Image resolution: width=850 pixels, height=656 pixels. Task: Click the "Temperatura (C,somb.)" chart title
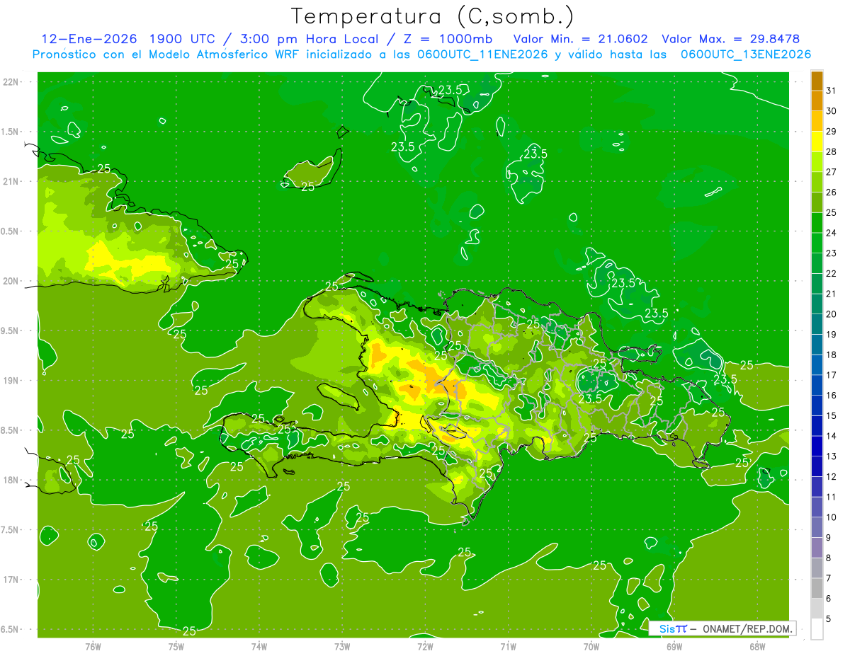pos(433,16)
